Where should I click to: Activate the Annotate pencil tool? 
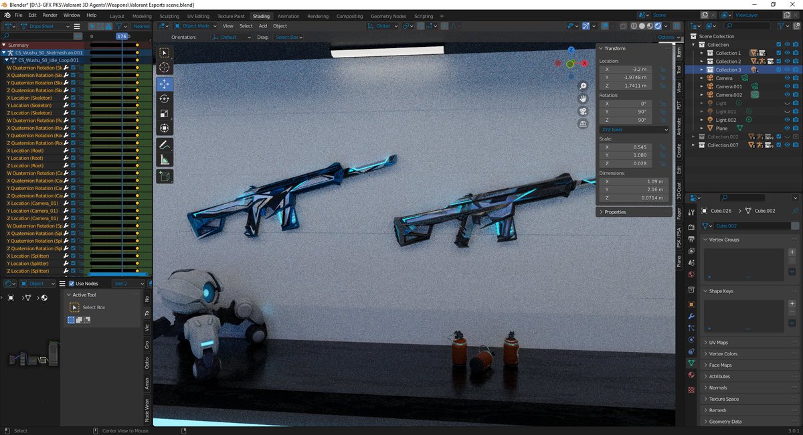pyautogui.click(x=165, y=145)
